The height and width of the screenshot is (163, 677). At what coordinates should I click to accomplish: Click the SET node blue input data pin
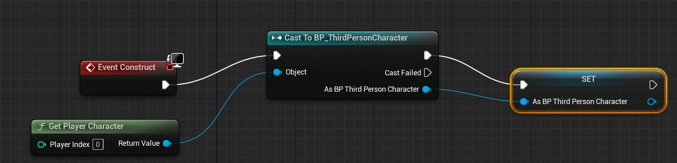pyautogui.click(x=524, y=102)
